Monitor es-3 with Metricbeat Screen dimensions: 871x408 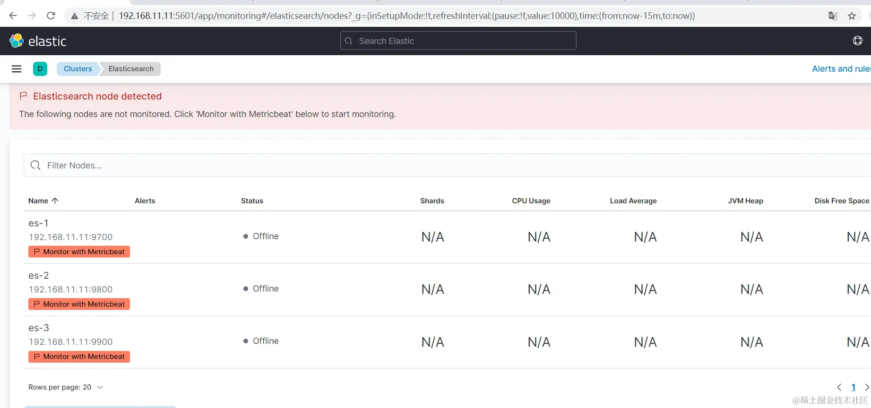tap(79, 357)
